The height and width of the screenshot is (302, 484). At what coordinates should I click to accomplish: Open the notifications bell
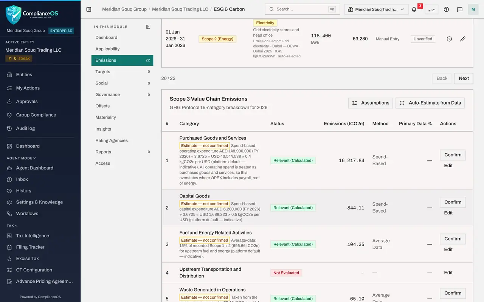(x=414, y=9)
